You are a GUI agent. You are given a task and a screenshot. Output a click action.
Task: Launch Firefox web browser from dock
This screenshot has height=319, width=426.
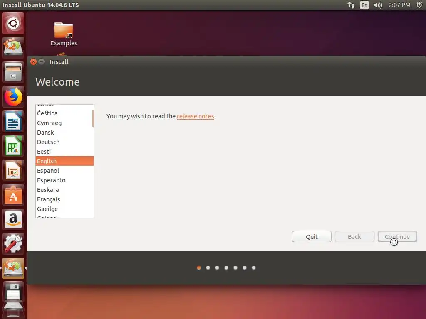click(x=13, y=97)
